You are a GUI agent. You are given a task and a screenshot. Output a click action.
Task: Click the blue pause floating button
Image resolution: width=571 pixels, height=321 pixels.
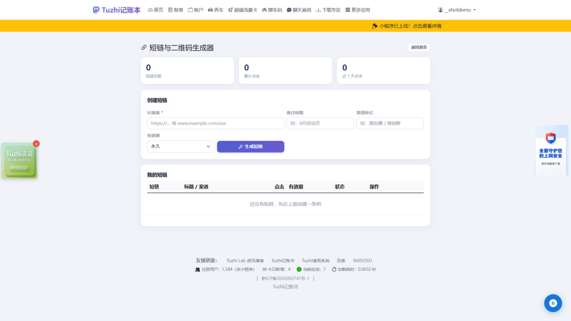click(553, 303)
